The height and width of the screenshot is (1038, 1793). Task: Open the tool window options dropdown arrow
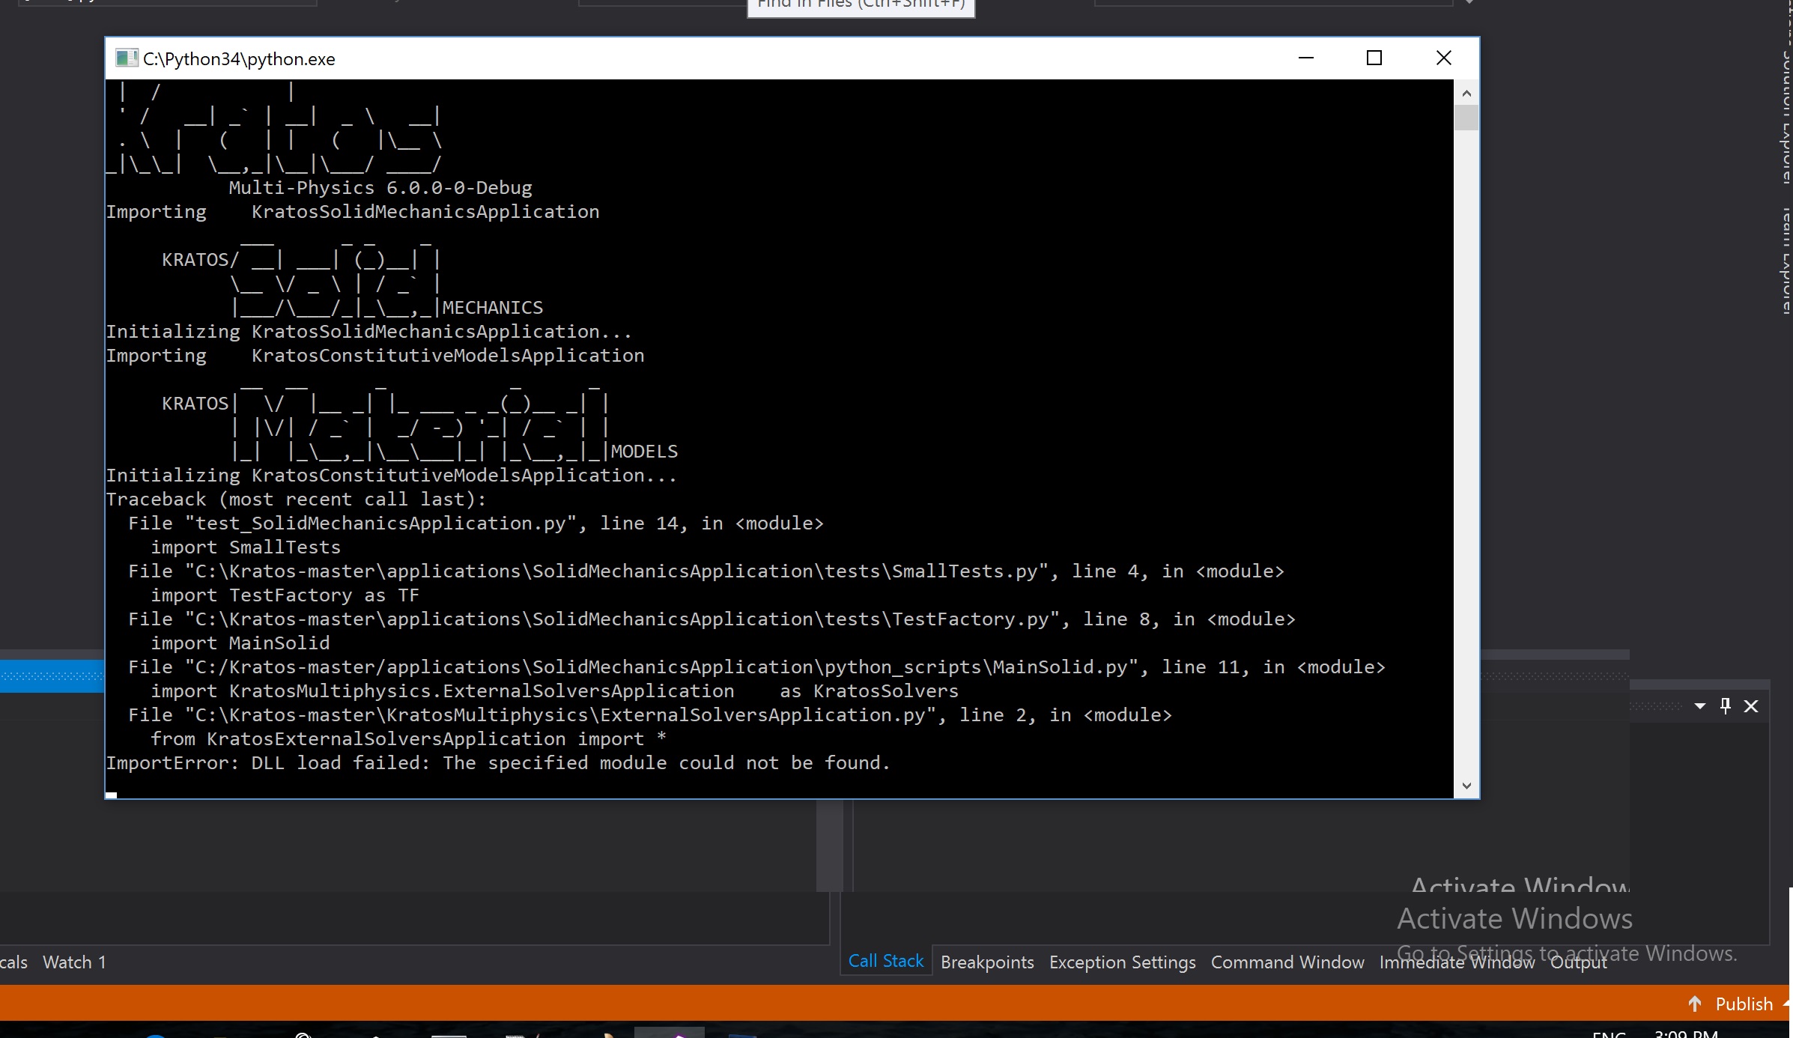[1699, 705]
